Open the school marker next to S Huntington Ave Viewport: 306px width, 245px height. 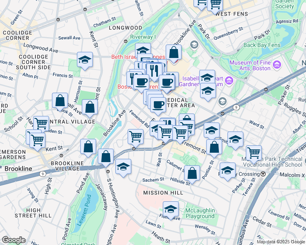tap(123, 167)
